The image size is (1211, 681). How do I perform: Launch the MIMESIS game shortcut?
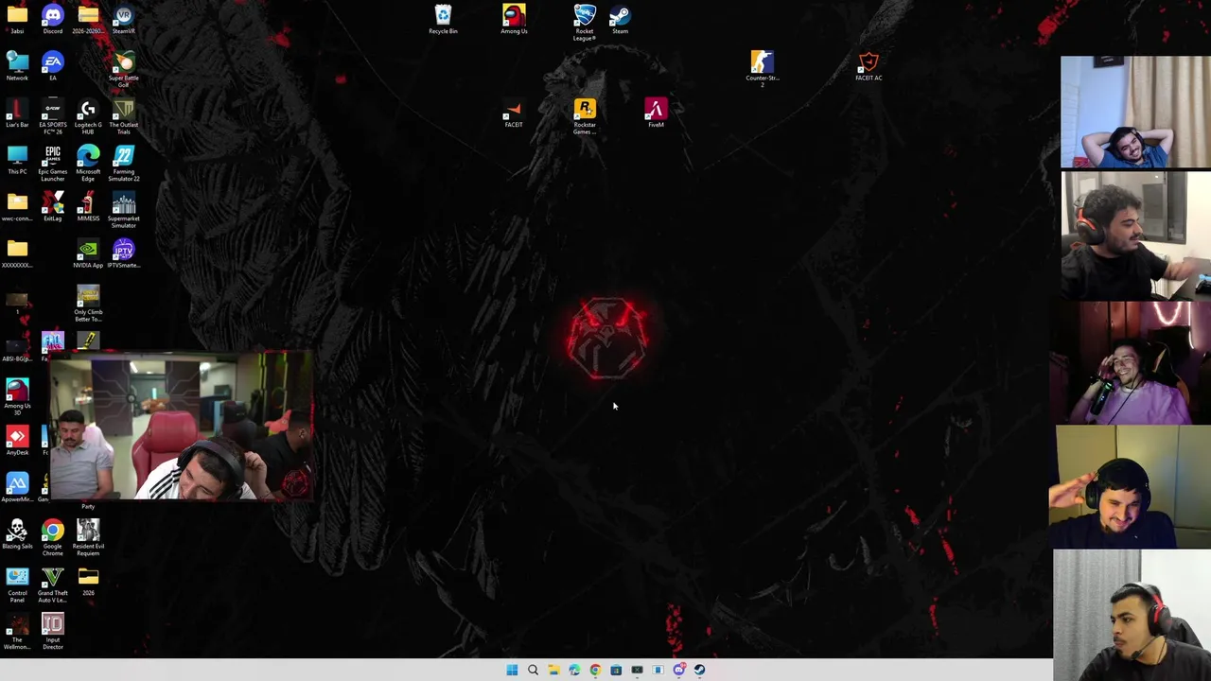(x=88, y=205)
